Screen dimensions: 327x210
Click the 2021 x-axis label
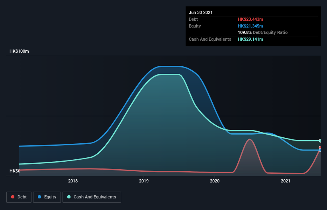click(x=286, y=181)
